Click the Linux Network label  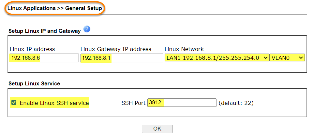[184, 49]
